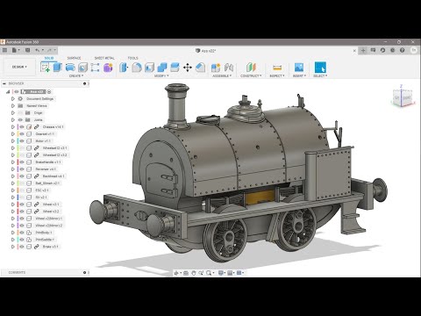The image size is (421, 316).
Task: Hide the Backhead v4:1 component
Action: [22, 176]
